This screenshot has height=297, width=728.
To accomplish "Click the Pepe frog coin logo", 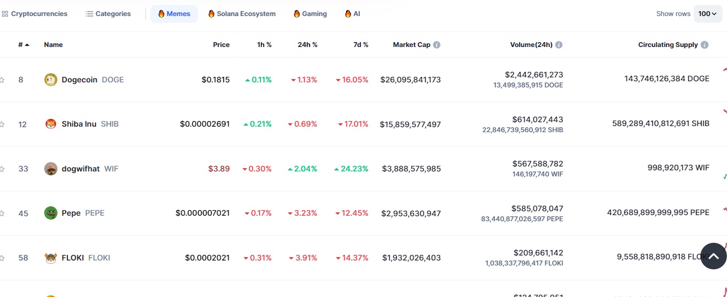I will [x=51, y=213].
